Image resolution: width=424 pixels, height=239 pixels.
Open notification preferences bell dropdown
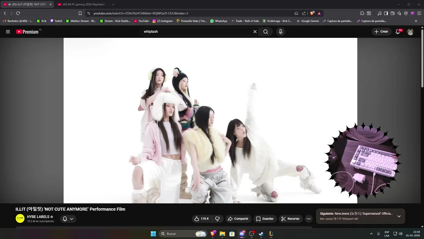(68, 219)
